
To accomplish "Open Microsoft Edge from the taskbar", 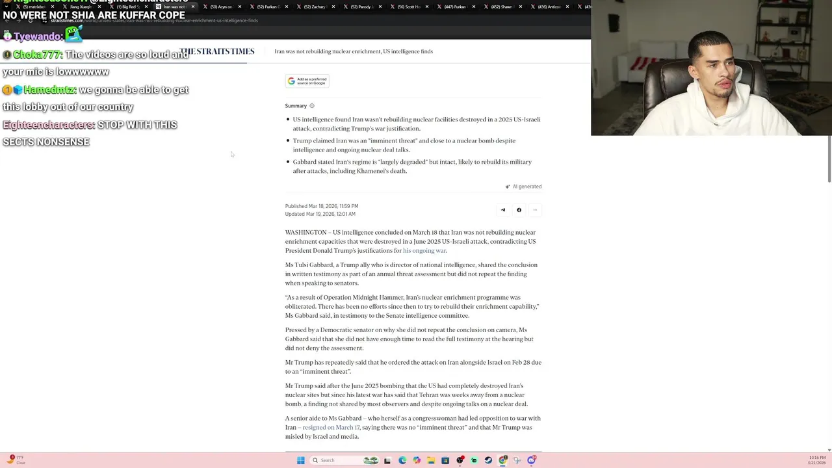I will (x=402, y=460).
